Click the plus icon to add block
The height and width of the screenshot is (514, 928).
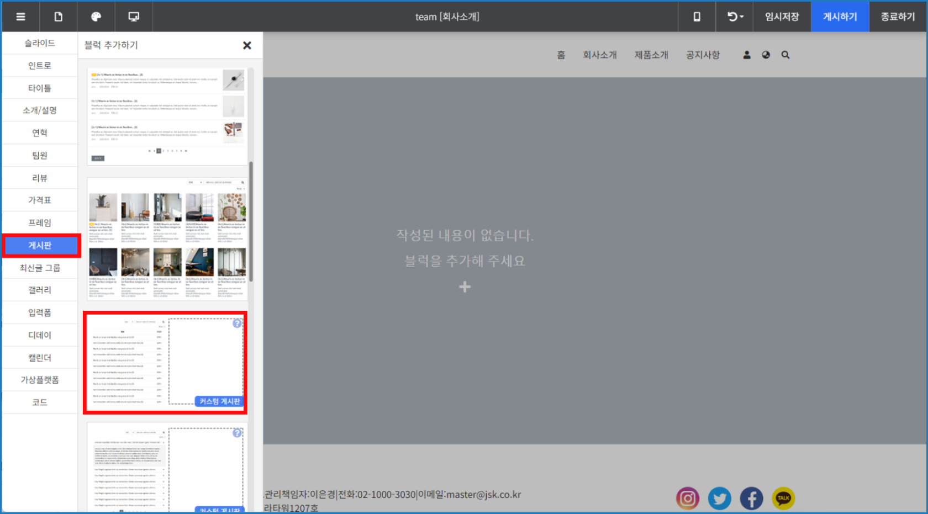pos(465,287)
